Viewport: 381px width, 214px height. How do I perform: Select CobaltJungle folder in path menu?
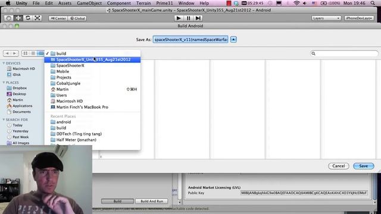click(x=92, y=83)
